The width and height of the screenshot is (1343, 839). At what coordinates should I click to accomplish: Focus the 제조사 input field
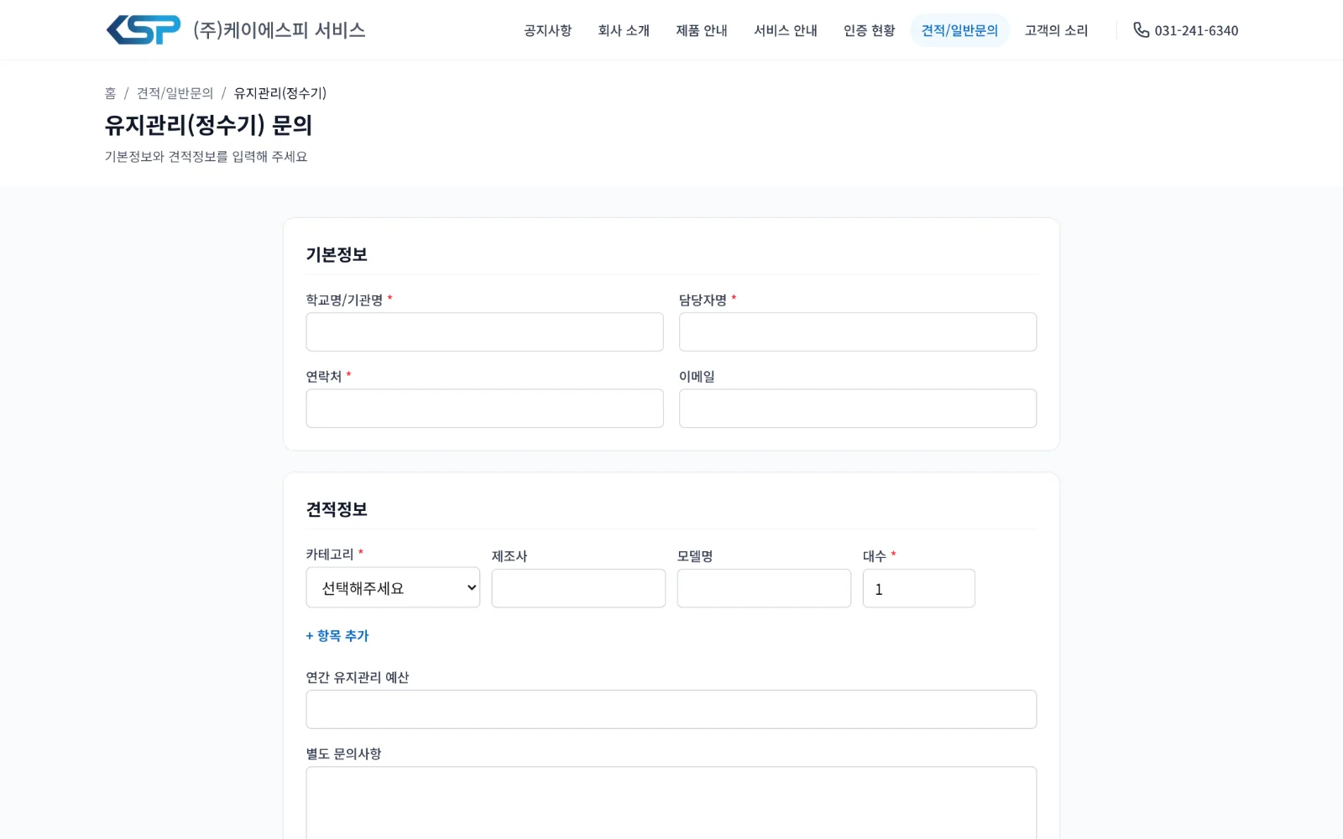click(578, 588)
